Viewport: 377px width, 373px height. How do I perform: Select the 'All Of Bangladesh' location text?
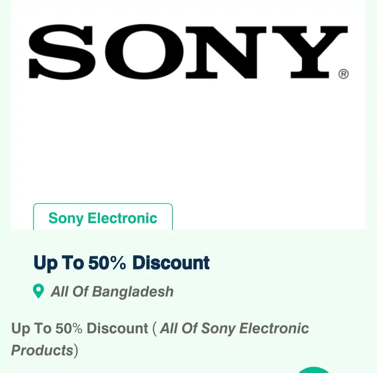coord(112,292)
